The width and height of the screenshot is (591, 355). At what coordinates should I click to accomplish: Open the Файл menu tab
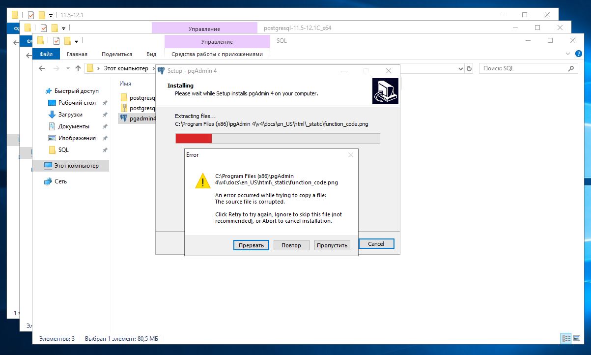[46, 54]
